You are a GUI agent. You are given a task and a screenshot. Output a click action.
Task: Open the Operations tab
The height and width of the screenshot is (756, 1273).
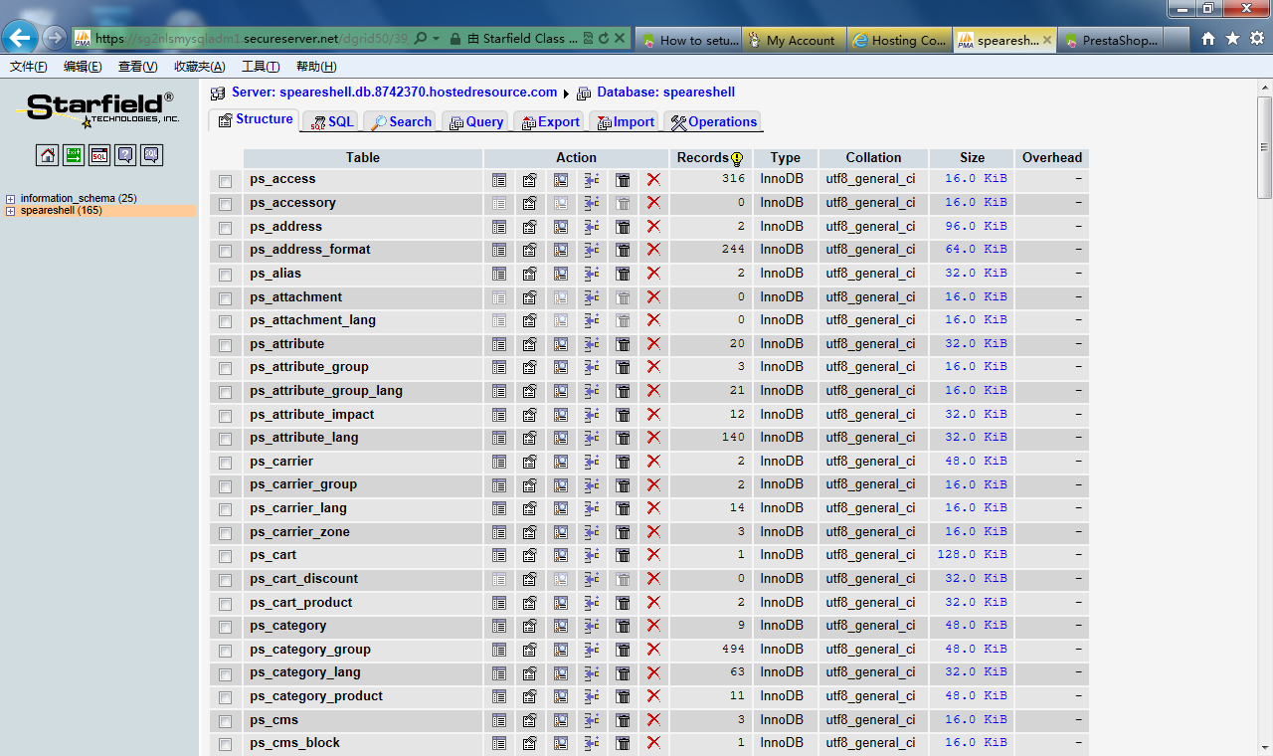coord(713,122)
